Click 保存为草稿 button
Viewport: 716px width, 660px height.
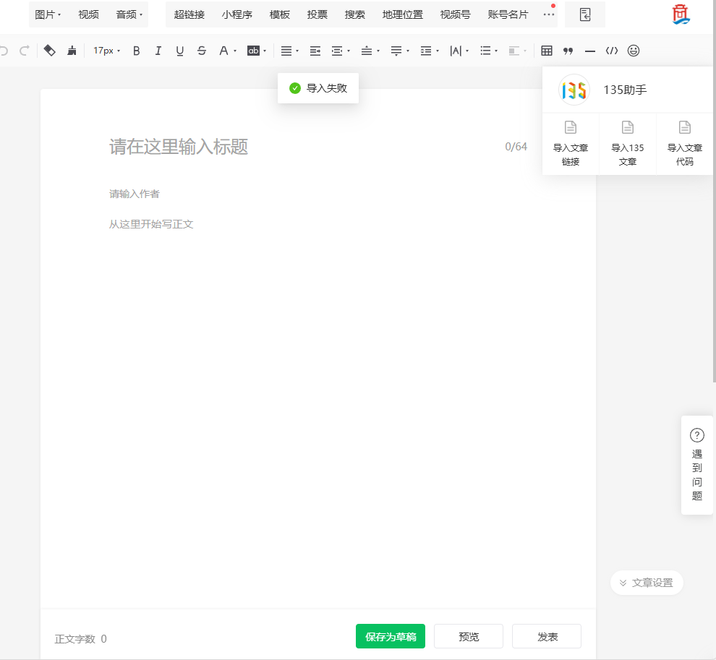point(391,636)
